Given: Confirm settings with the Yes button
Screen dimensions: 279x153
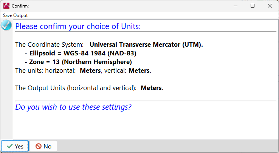Looking at the screenshot, I should 15,146.
